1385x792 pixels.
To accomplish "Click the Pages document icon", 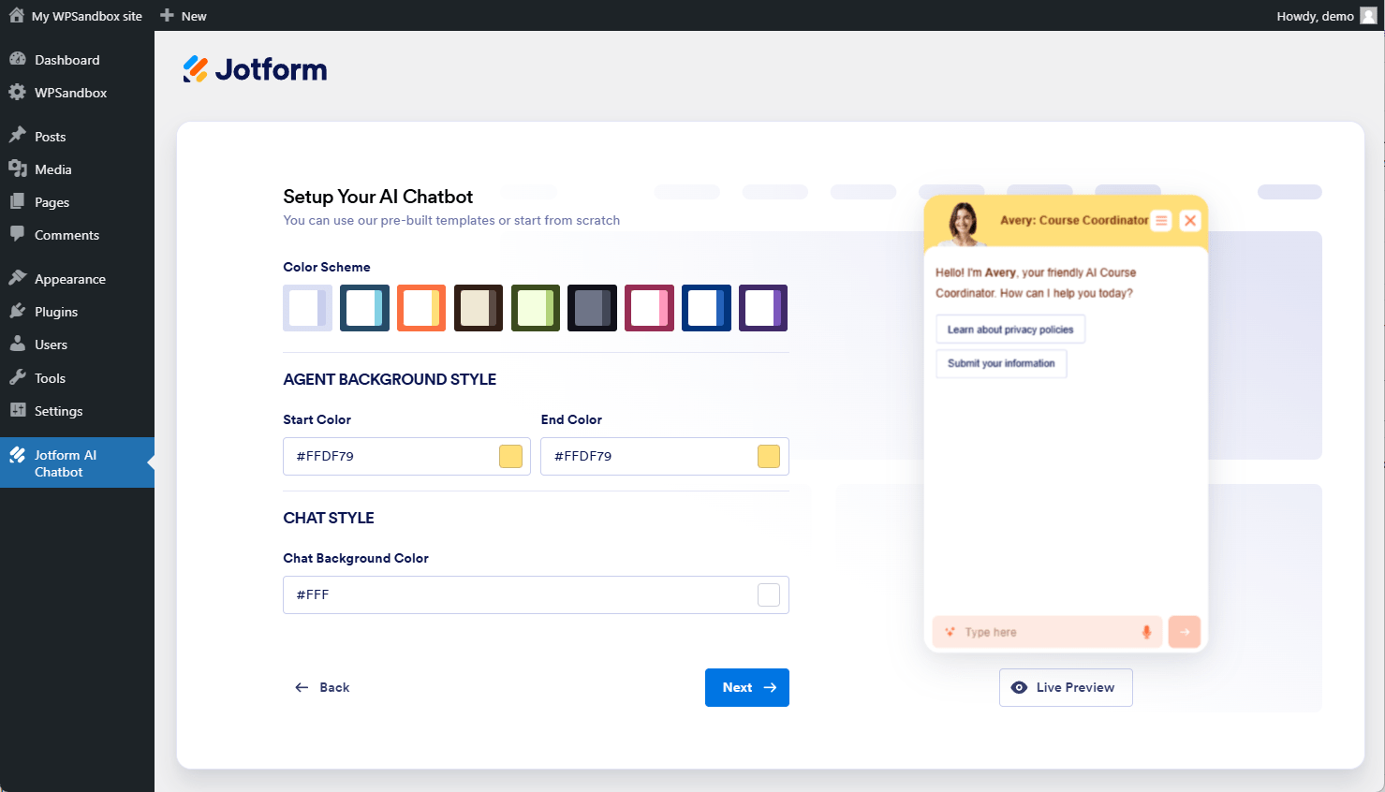I will (18, 201).
